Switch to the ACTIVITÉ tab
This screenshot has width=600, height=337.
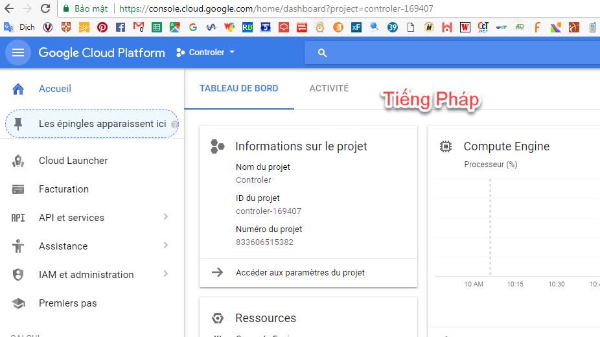tap(329, 88)
